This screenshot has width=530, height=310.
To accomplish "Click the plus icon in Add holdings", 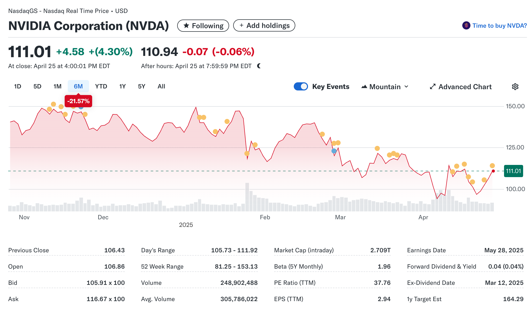I will click(241, 25).
